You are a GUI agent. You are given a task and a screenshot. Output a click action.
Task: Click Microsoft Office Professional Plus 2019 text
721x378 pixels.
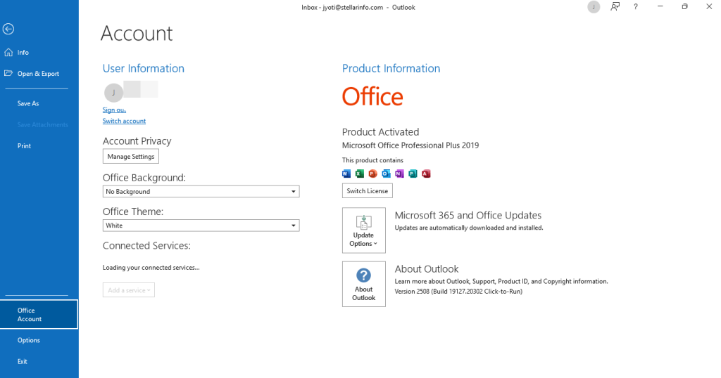click(x=410, y=145)
